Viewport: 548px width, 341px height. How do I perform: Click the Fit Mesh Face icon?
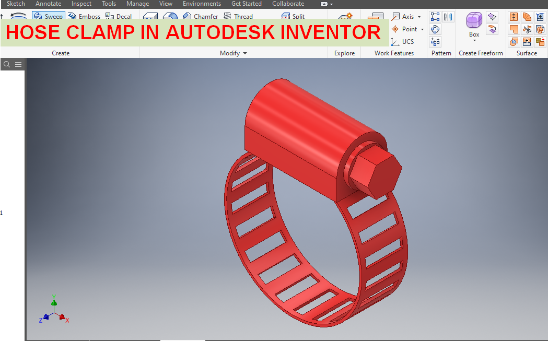coord(540,42)
